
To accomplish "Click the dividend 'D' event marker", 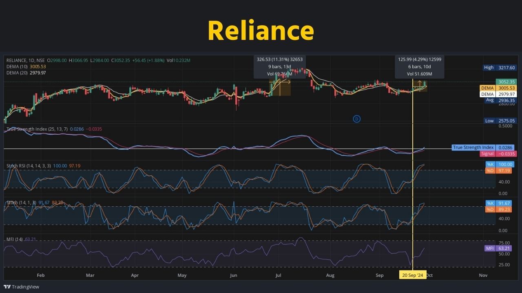I will pyautogui.click(x=356, y=119).
